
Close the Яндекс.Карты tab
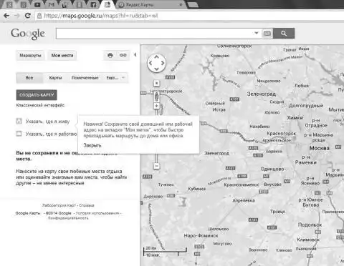(x=181, y=4)
